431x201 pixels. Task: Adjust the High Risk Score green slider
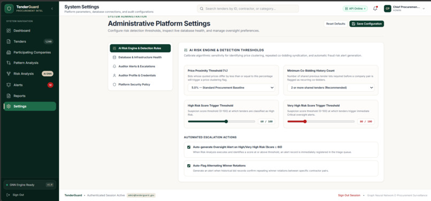pos(221,122)
